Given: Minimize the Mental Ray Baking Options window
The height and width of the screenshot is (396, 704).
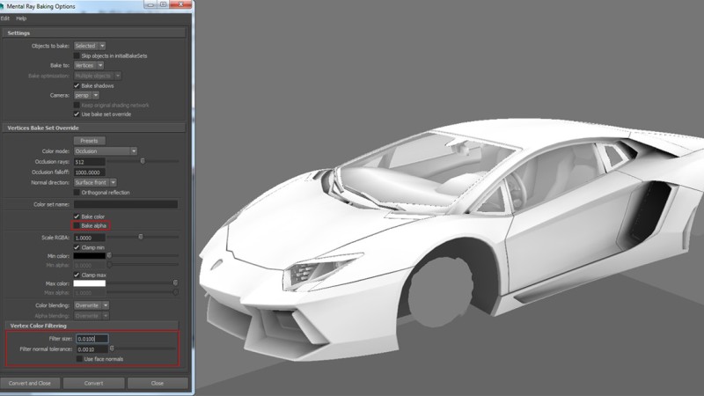Looking at the screenshot, I should coord(150,4).
